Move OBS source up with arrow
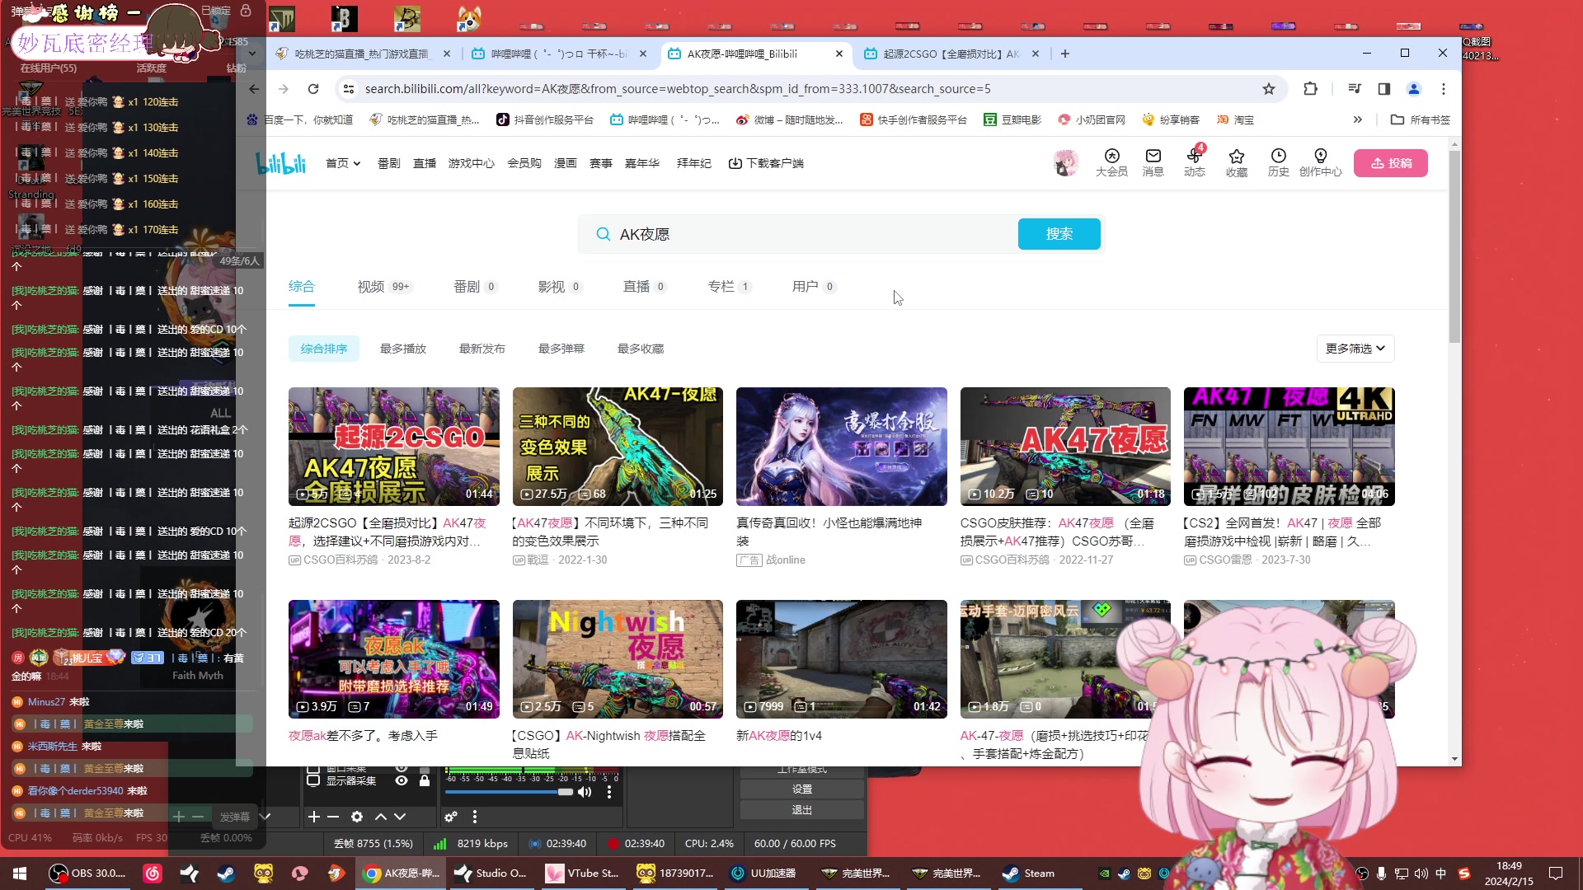 (x=381, y=817)
